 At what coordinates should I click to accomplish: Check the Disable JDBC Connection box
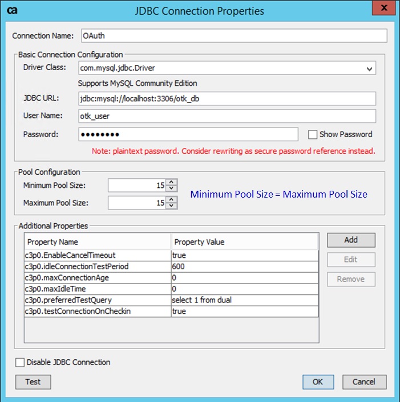[x=21, y=363]
